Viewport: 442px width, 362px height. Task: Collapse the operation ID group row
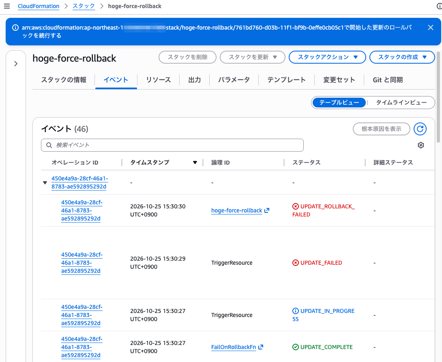[45, 182]
